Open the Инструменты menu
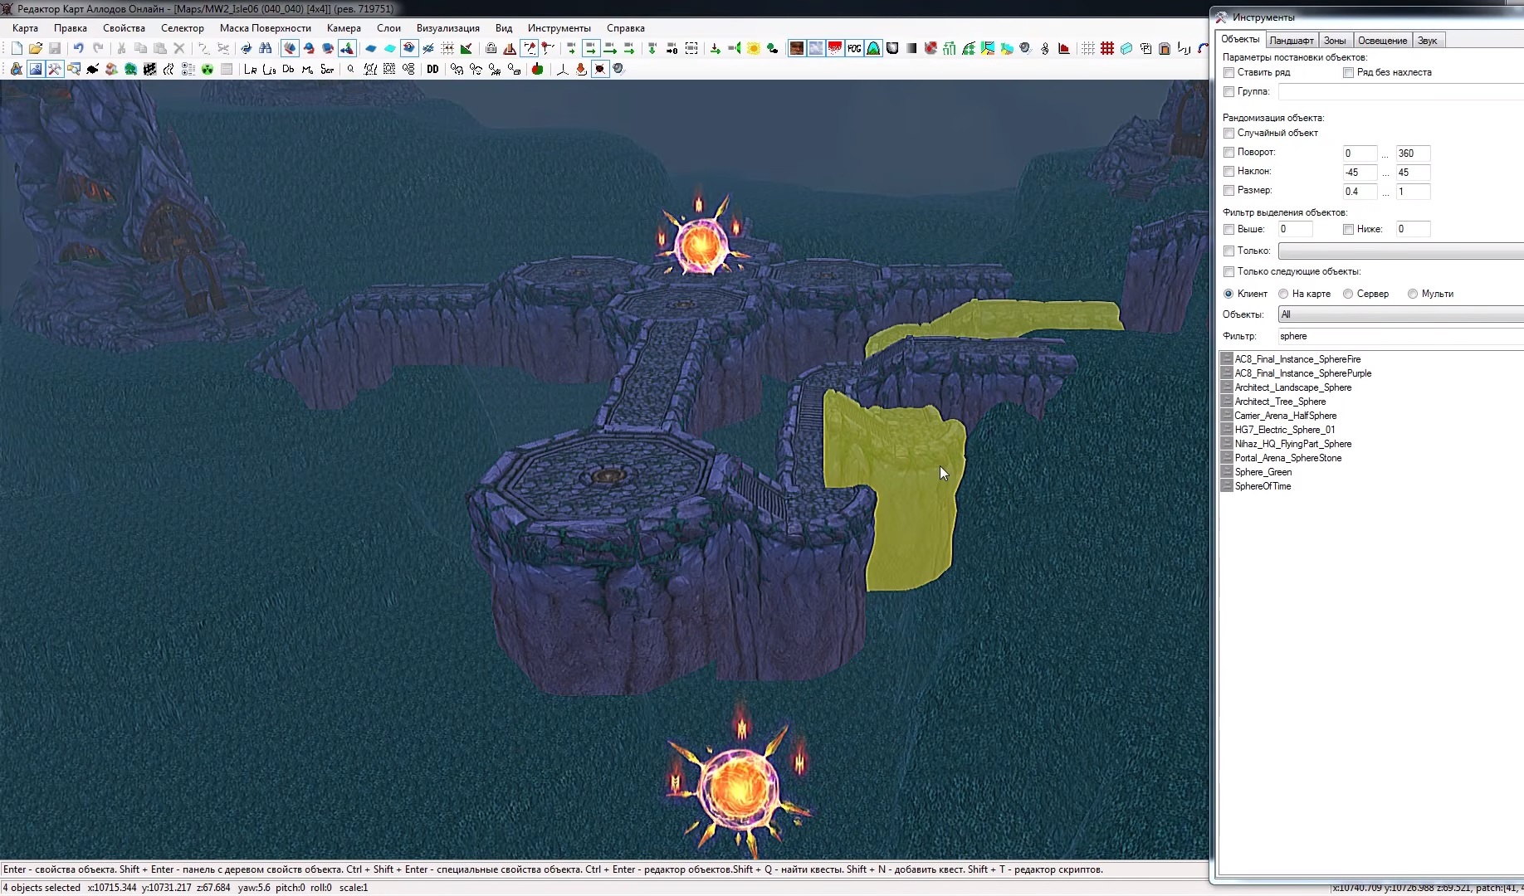The height and width of the screenshot is (896, 1524). pos(559,28)
